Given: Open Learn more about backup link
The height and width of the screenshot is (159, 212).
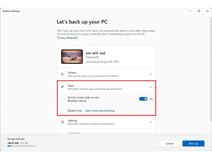Looking at the screenshot, I should [100, 111].
